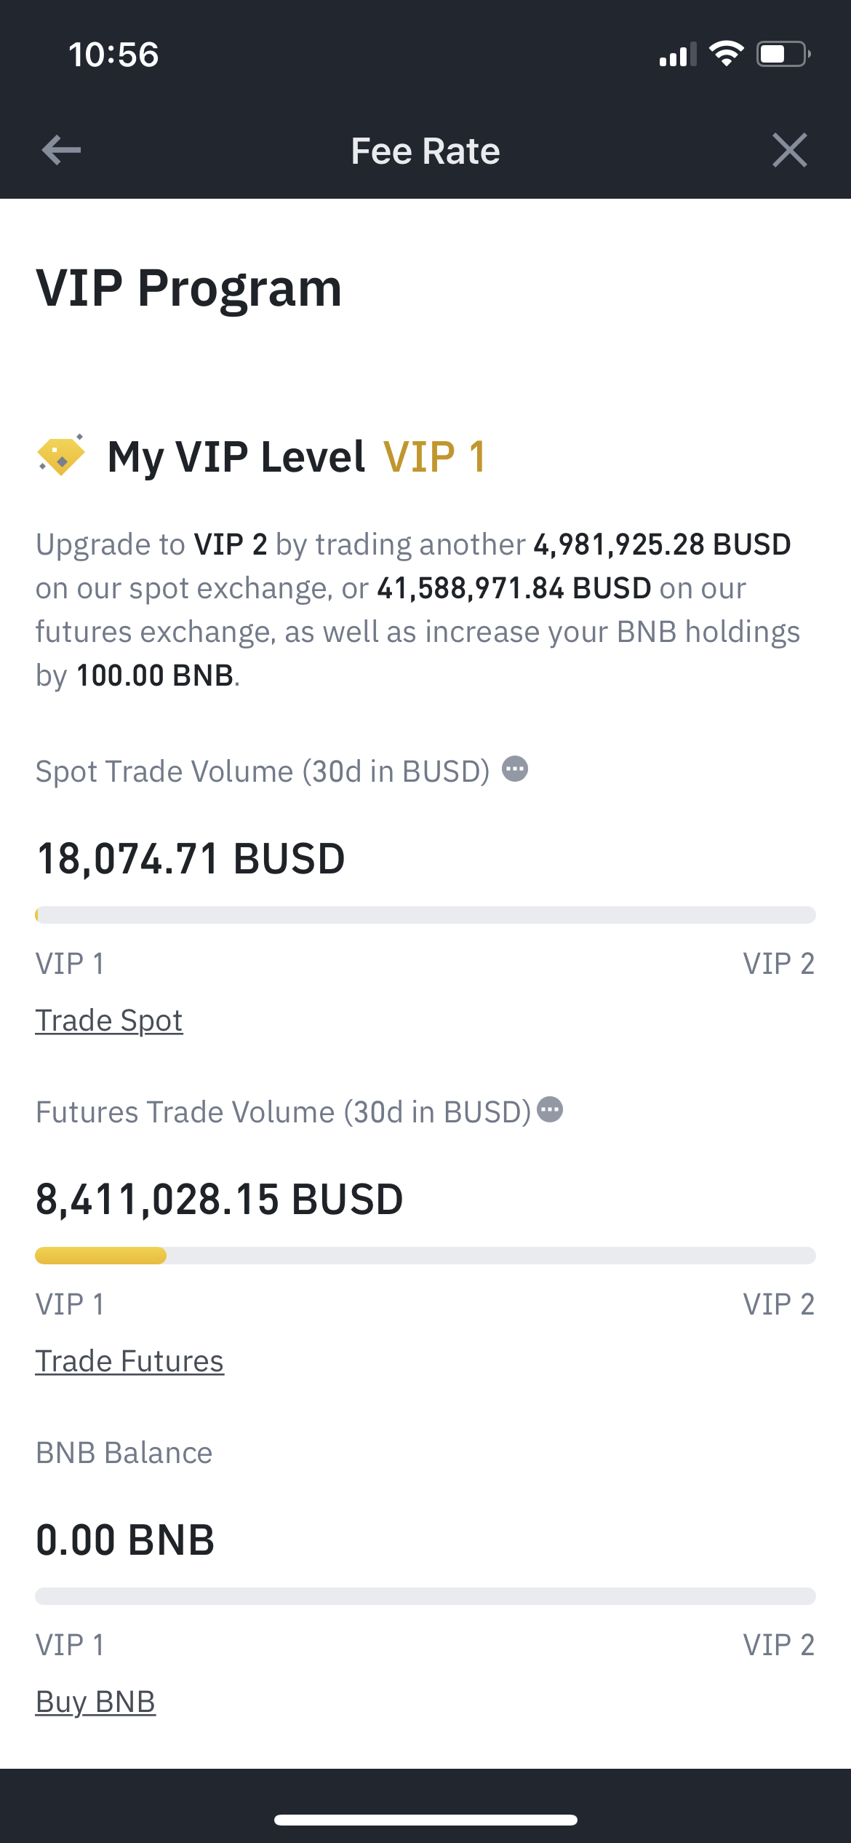Select the gold VIP 1 level label

pos(434,457)
